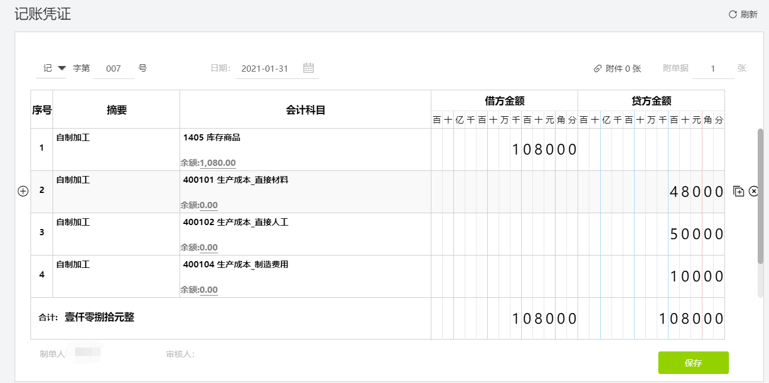This screenshot has height=383, width=769.
Task: Click the refresh icon beside 刷新
Action: (733, 15)
